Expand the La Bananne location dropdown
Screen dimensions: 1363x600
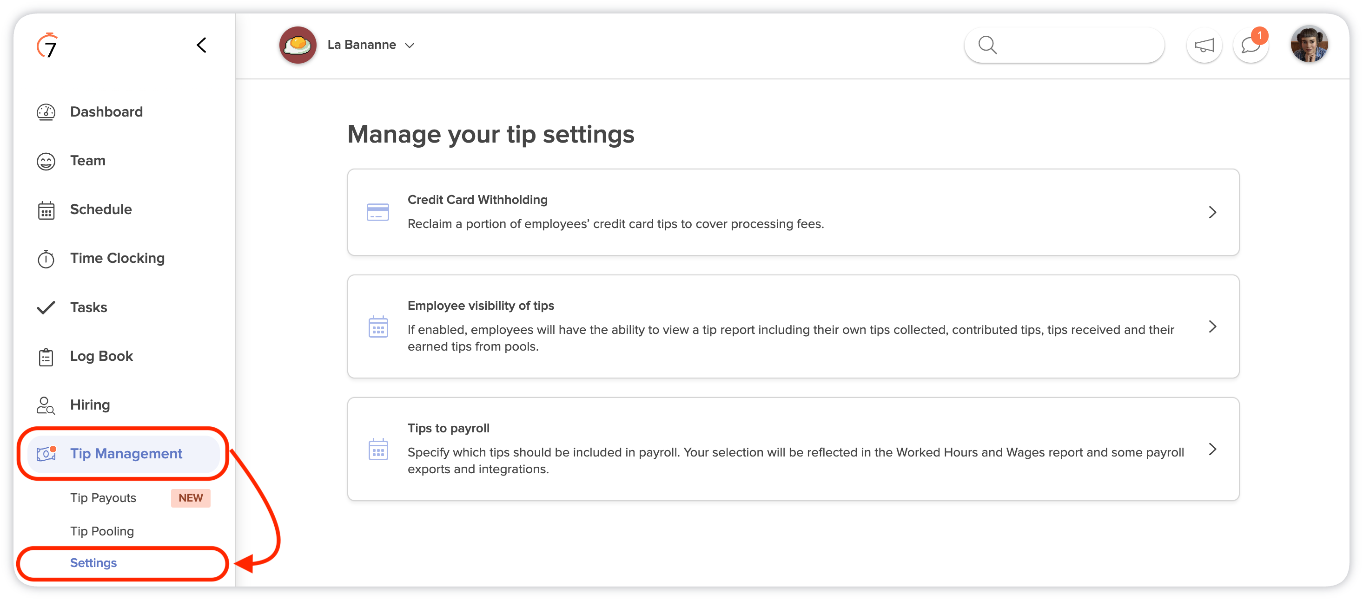tap(409, 46)
